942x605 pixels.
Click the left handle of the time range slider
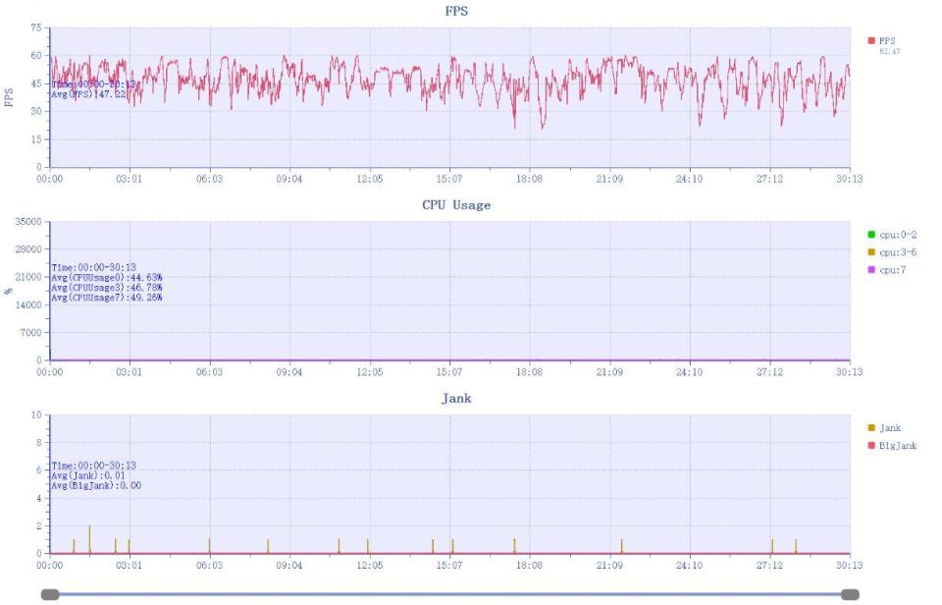50,595
